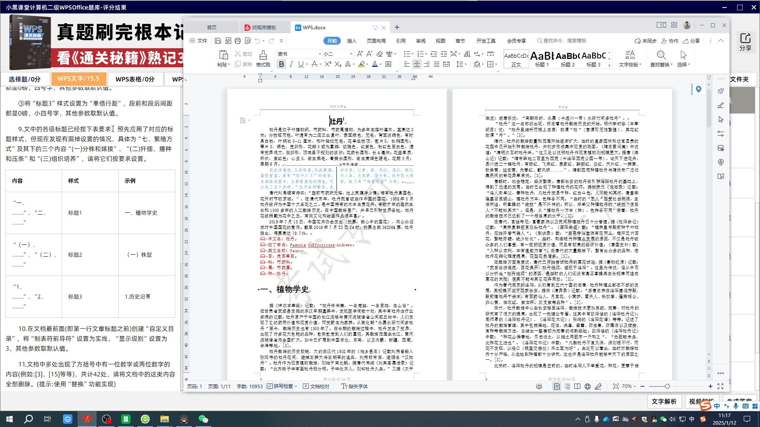Expand the line spacing dropdown arrow
This screenshot has height=427, width=760.
click(465, 64)
